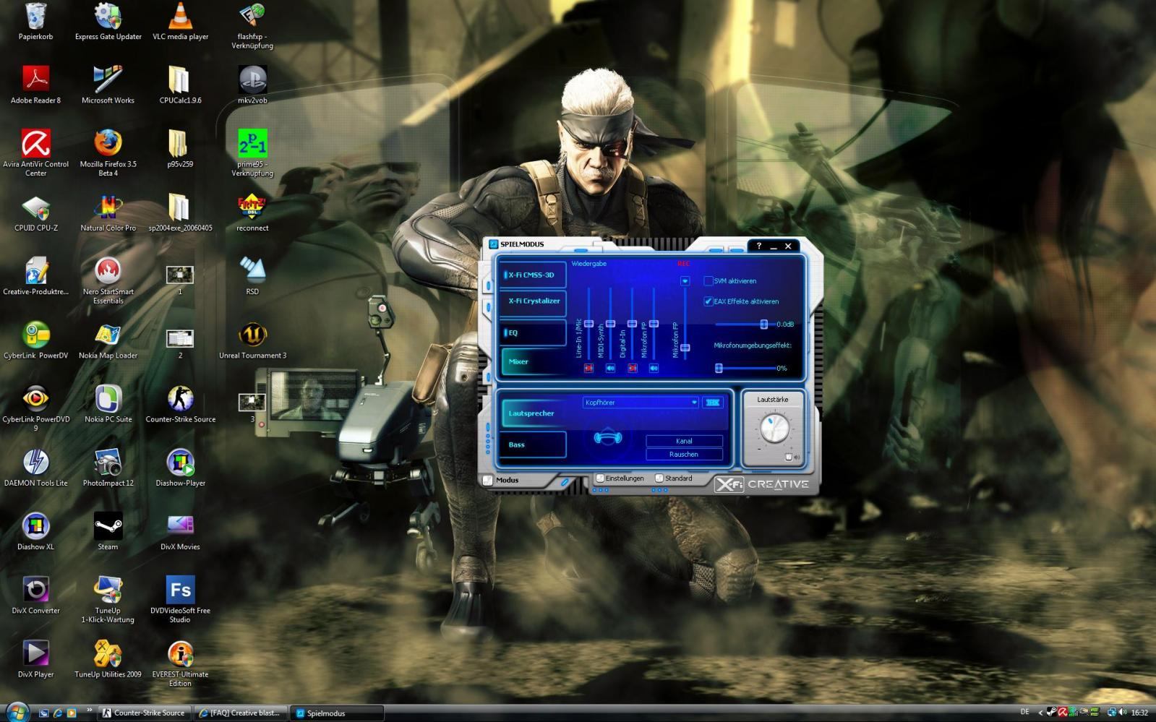Select the EQ tab
This screenshot has width=1156, height=722.
(534, 332)
